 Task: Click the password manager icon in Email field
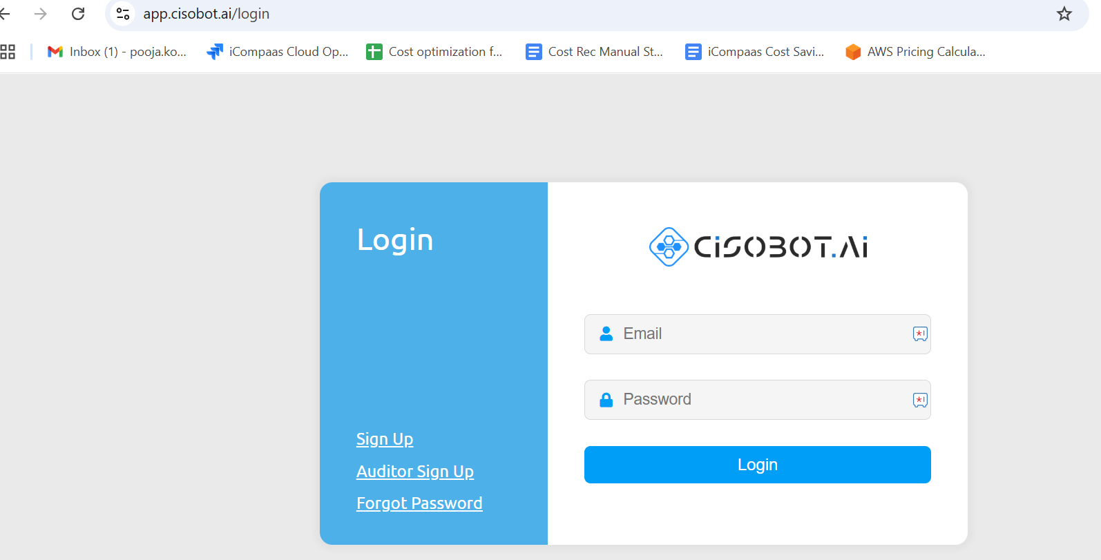[920, 334]
